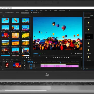Switch to the Audio Clip Mixer tab
Screen dimensions: 94x94
9,13
